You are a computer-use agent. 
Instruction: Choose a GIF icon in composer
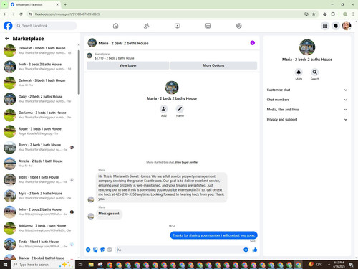click(110, 250)
